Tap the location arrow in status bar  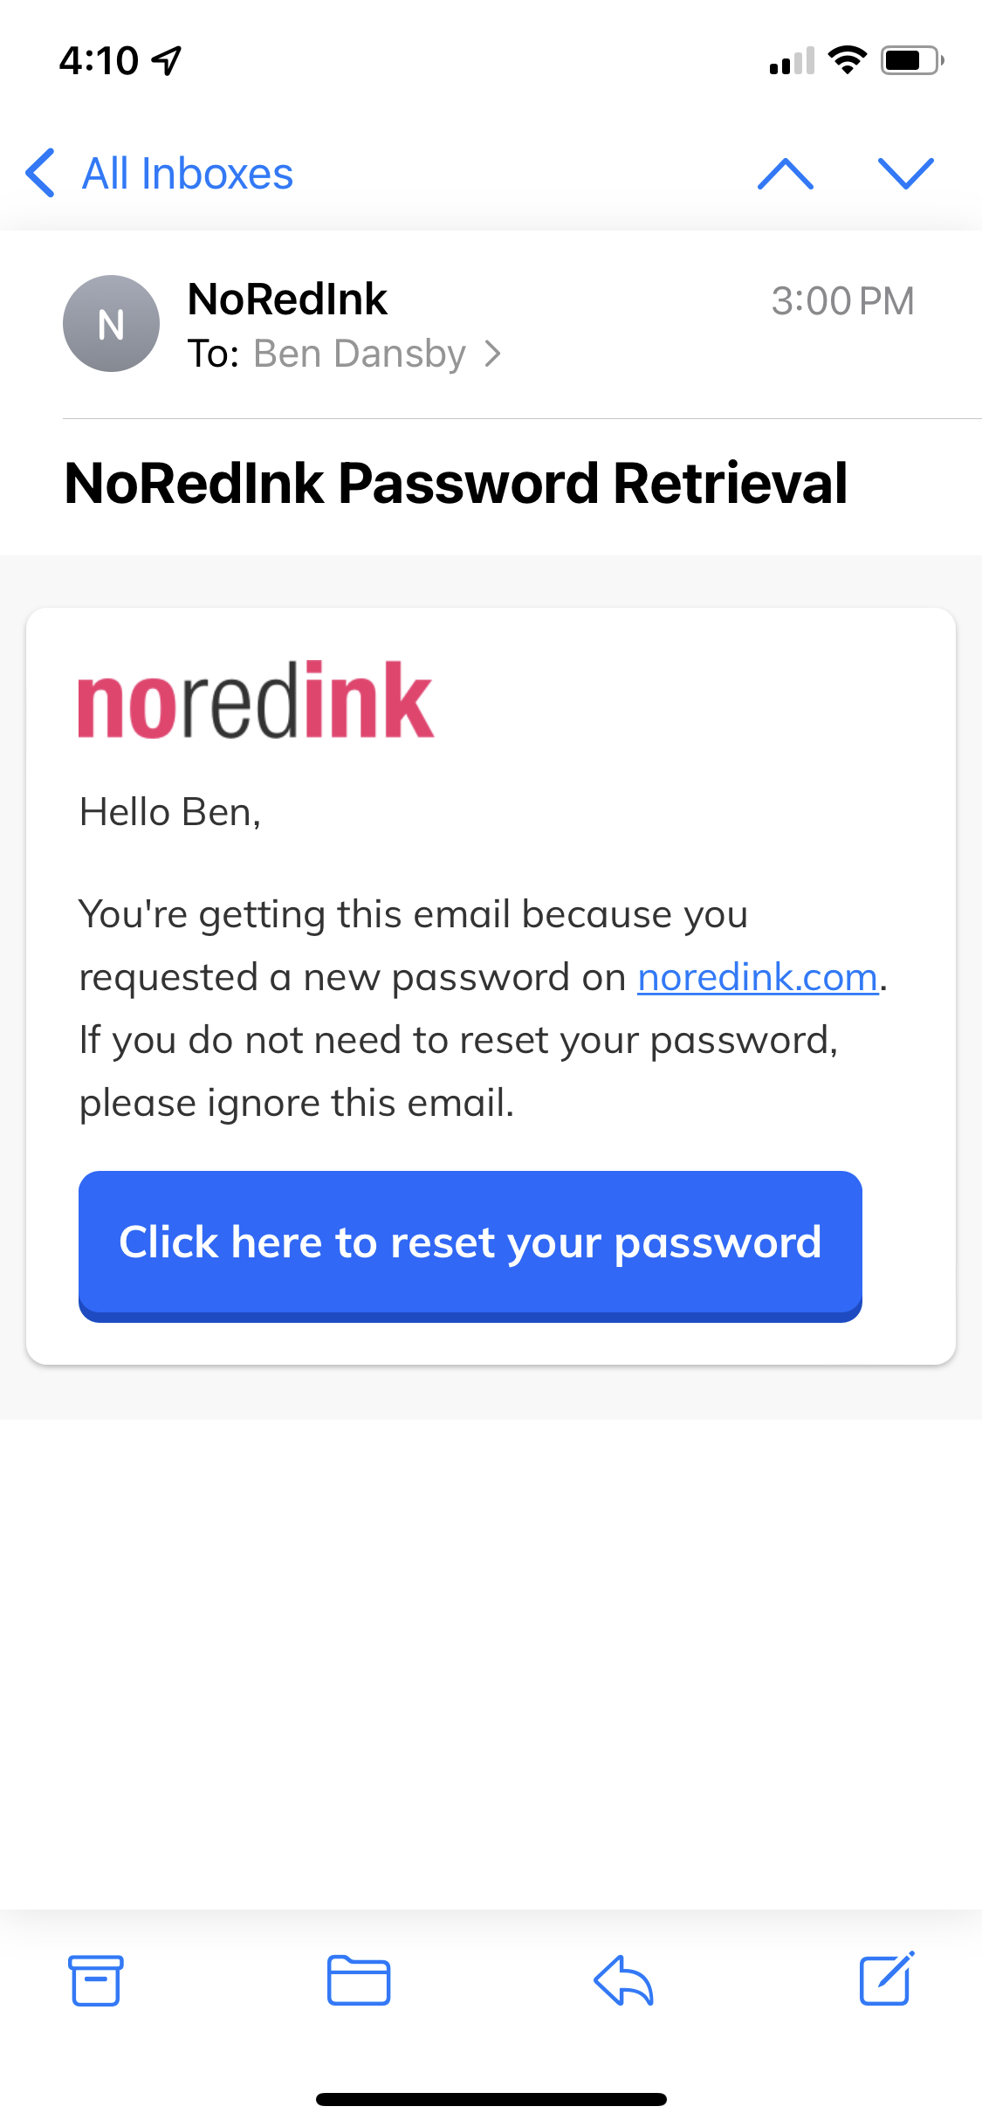(x=166, y=60)
